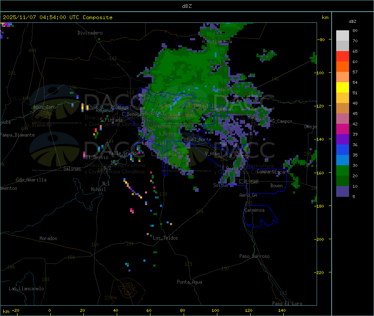374x316 pixels.
Task: Select the magenta 39-42 dBZ swatch
Action: tap(342, 129)
